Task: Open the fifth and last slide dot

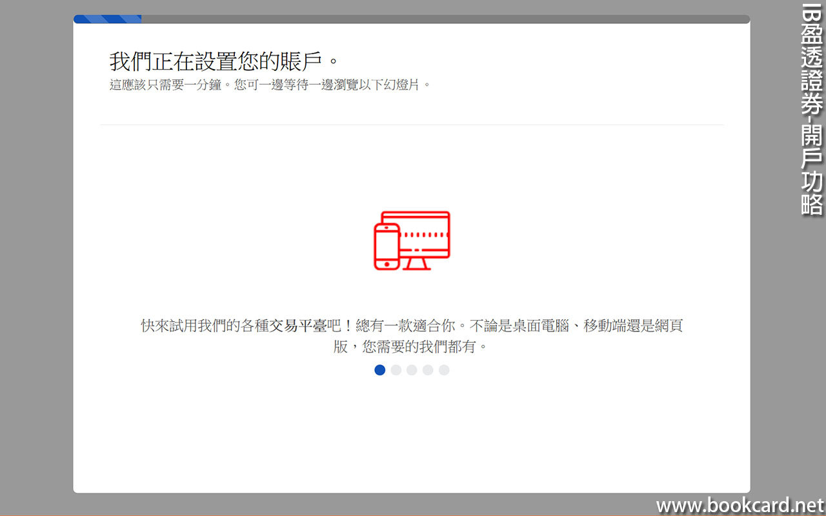Action: 444,370
